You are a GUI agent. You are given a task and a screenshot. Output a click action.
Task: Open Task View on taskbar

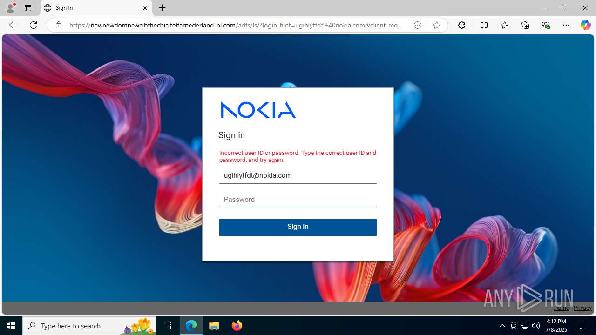coord(168,326)
